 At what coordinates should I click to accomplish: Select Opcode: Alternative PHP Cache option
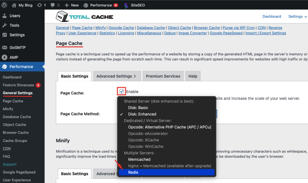(x=170, y=127)
